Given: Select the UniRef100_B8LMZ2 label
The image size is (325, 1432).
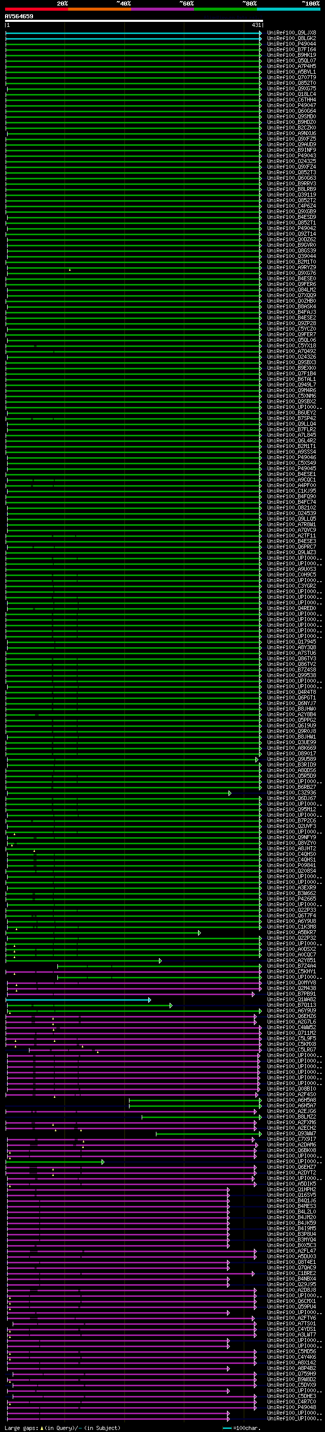Looking at the screenshot, I should click(291, 1117).
